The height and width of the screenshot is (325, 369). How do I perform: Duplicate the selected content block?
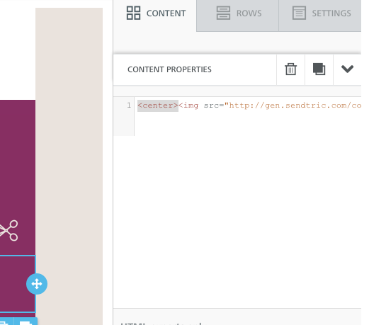click(319, 69)
